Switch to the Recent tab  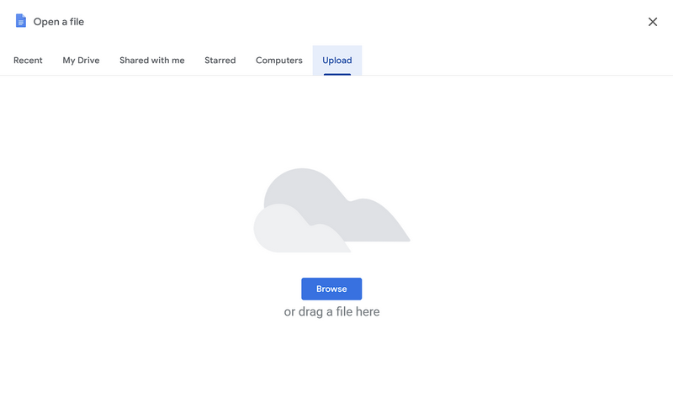28,61
